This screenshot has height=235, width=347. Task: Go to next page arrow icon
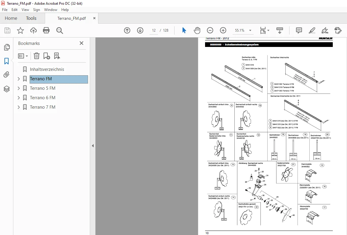[140, 30]
